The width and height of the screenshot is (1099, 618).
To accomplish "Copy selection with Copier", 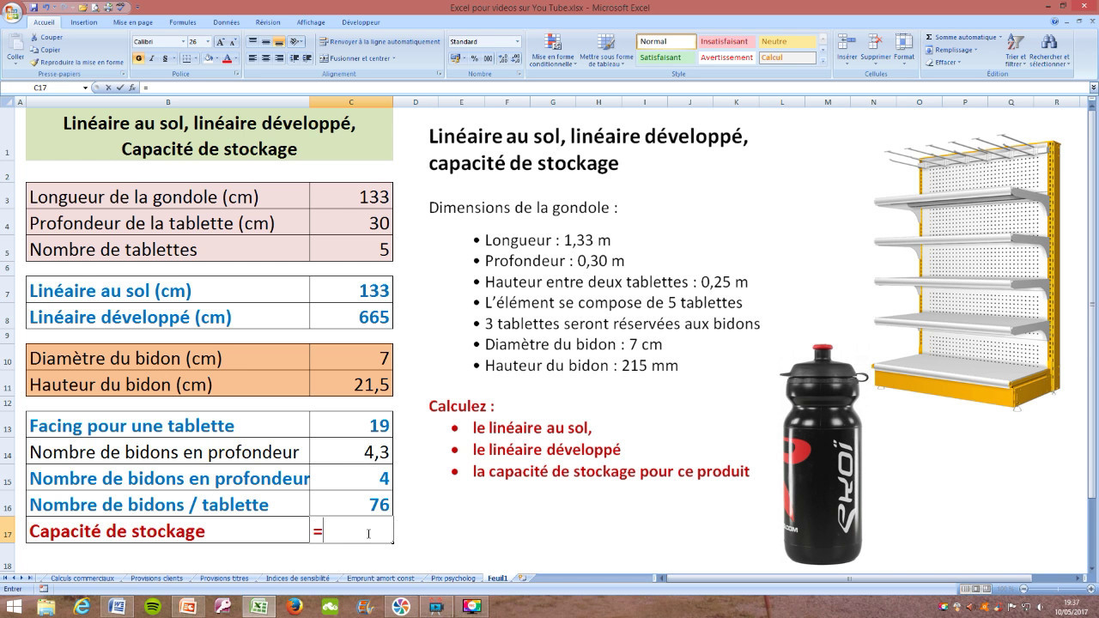I will point(45,50).
